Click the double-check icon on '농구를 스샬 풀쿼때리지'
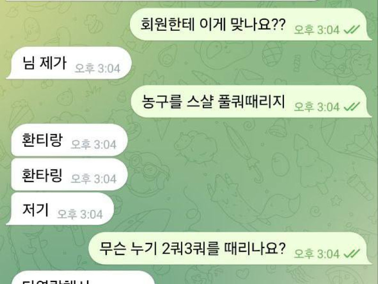378x284 pixels. (352, 106)
